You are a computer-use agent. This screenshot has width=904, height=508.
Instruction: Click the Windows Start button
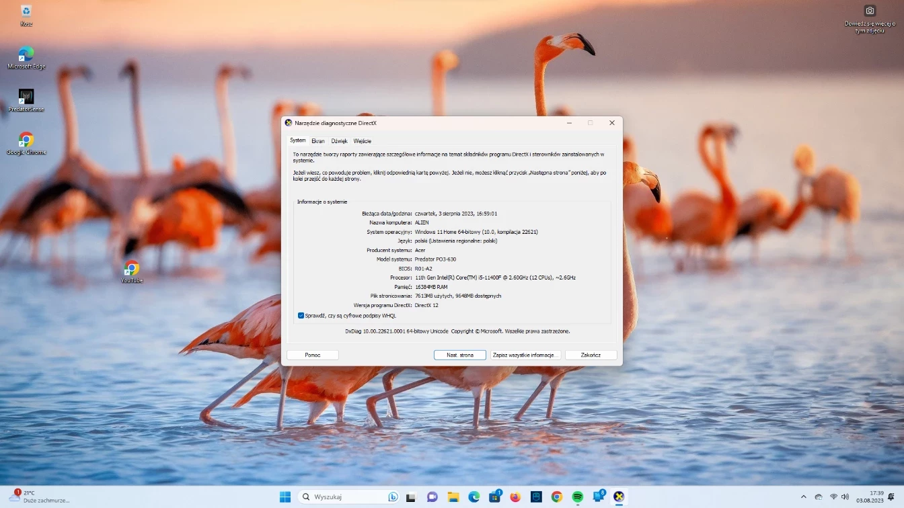[285, 497]
